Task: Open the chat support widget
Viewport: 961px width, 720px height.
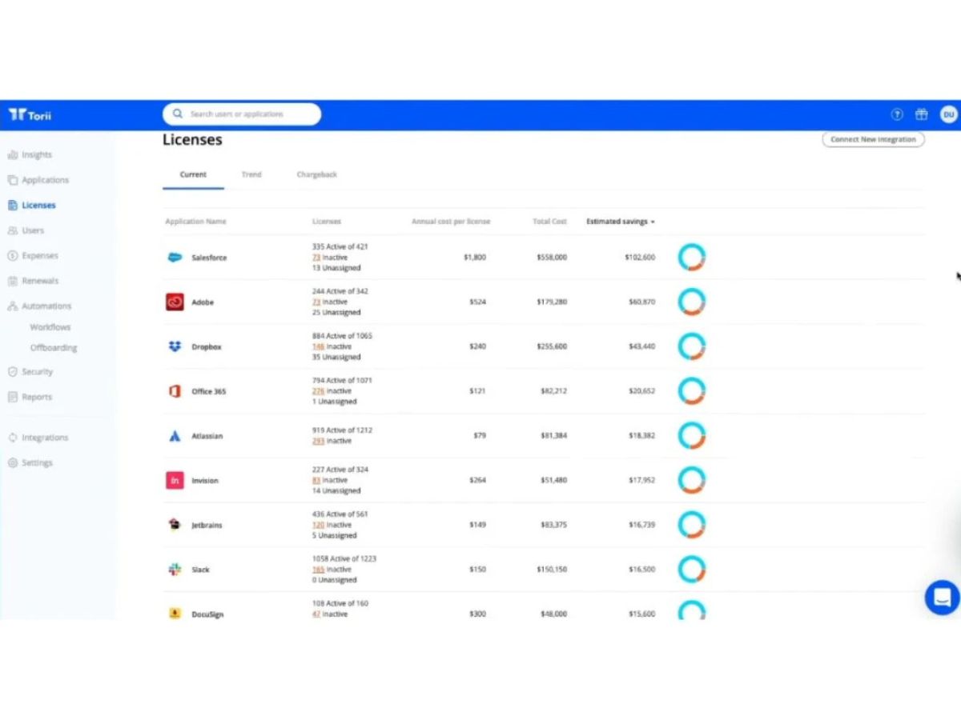Action: (942, 597)
